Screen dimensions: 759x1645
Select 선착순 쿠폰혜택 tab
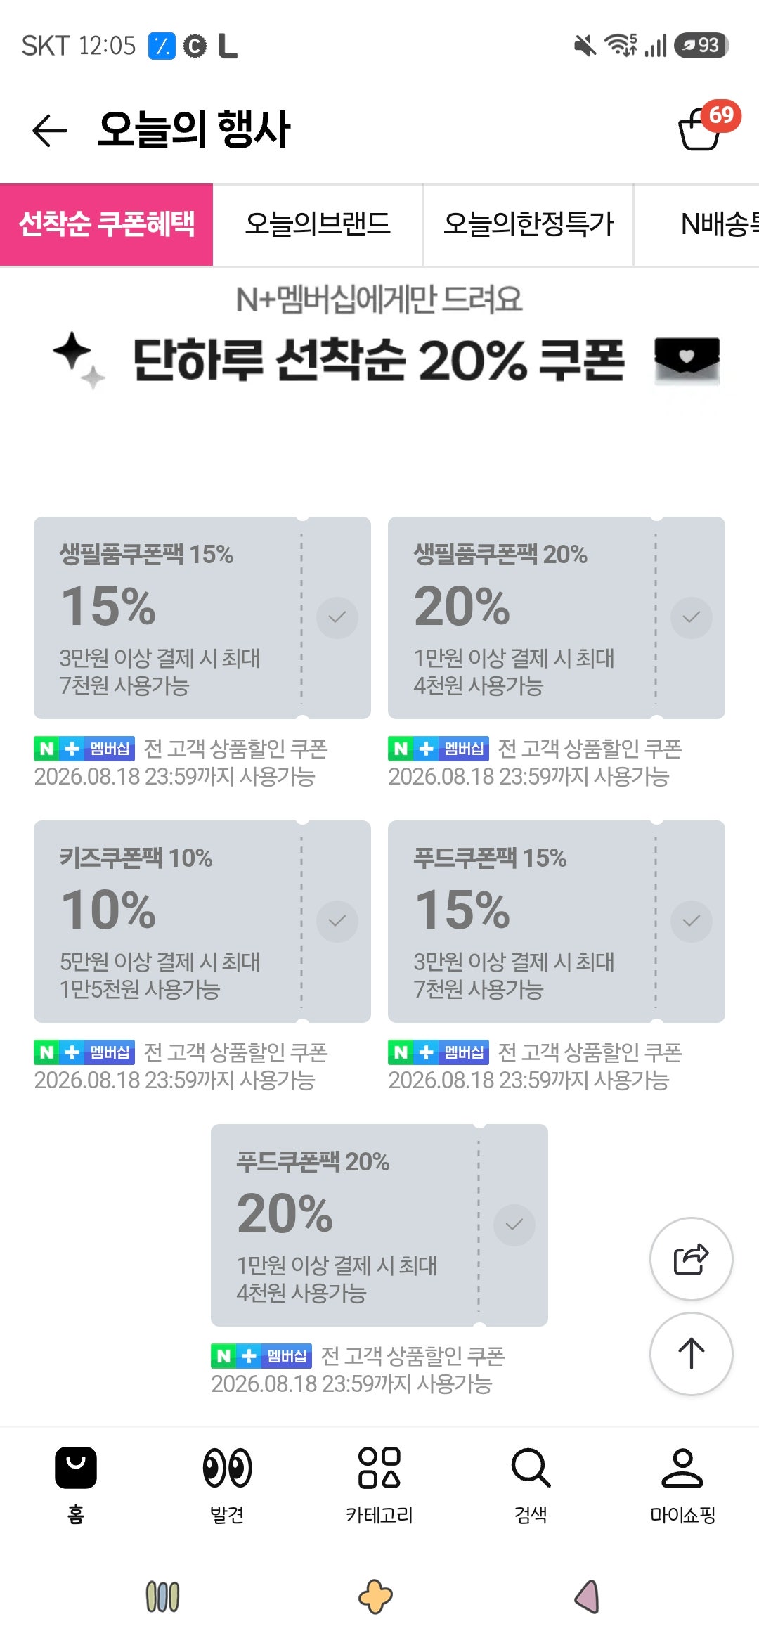(x=107, y=224)
